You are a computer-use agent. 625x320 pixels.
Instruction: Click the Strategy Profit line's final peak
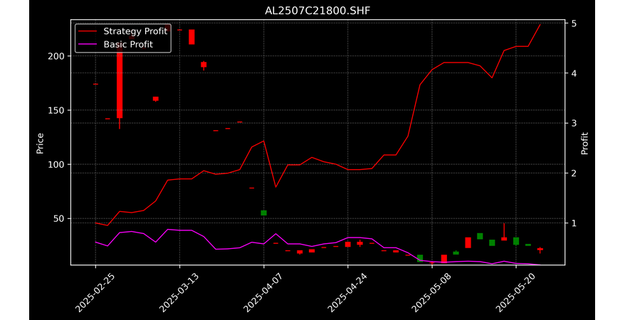[540, 25]
